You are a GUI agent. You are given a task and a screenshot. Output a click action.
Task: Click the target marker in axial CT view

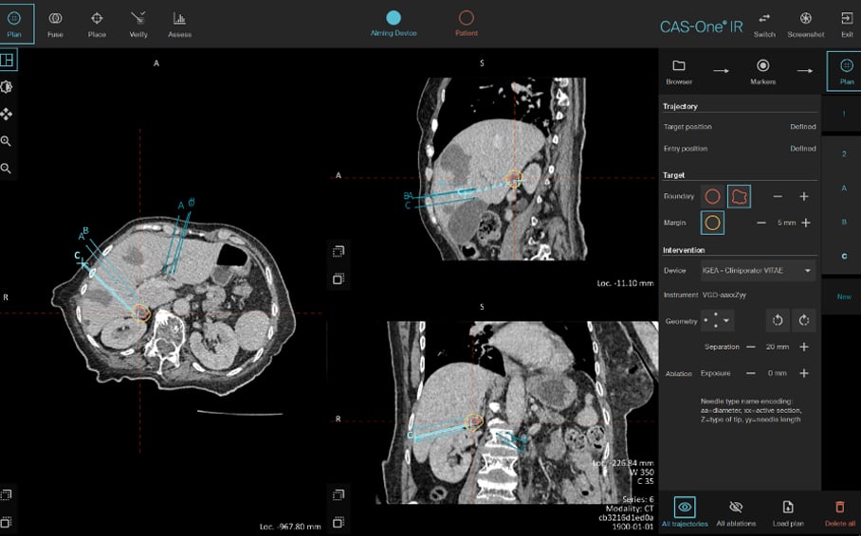point(140,313)
